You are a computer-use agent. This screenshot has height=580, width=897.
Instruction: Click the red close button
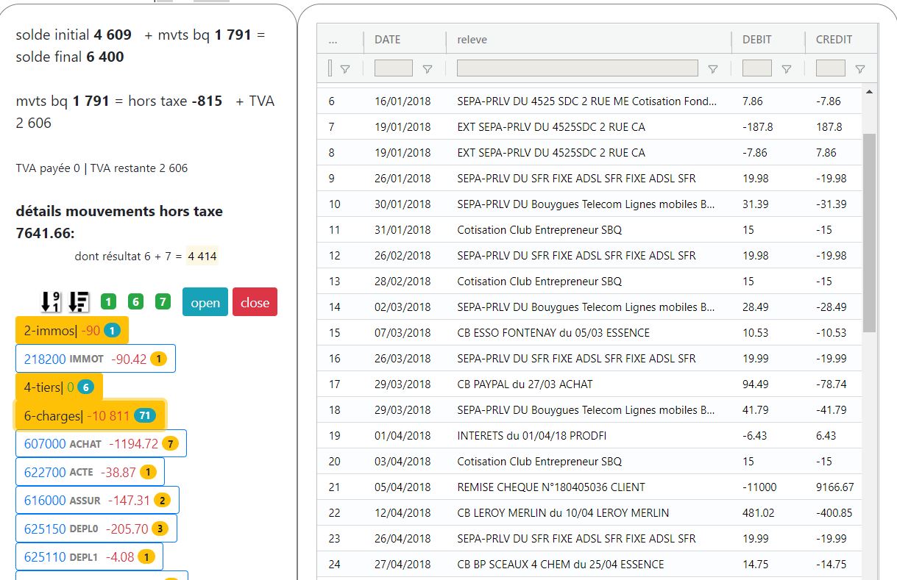point(255,302)
